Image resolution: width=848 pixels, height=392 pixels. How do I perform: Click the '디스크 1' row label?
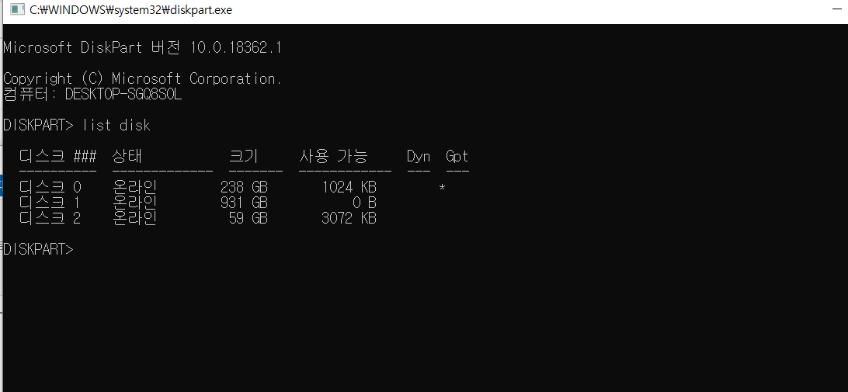point(50,203)
